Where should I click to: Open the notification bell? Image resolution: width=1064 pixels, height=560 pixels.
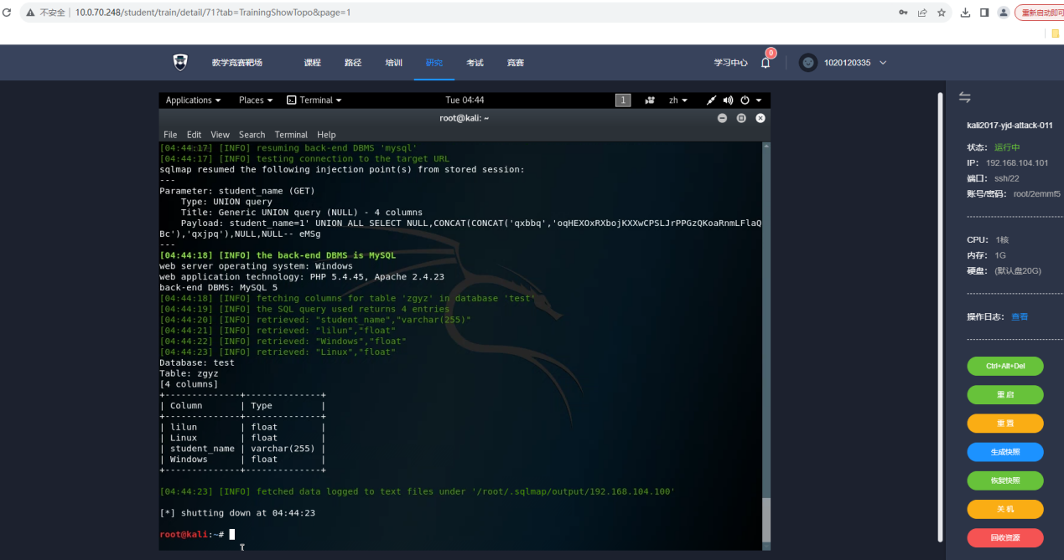coord(766,63)
